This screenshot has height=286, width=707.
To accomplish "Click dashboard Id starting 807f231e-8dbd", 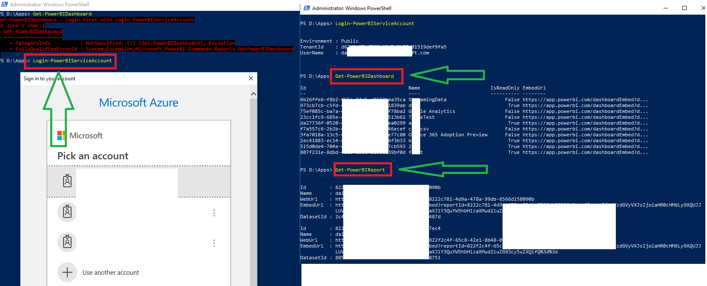I will [x=353, y=152].
